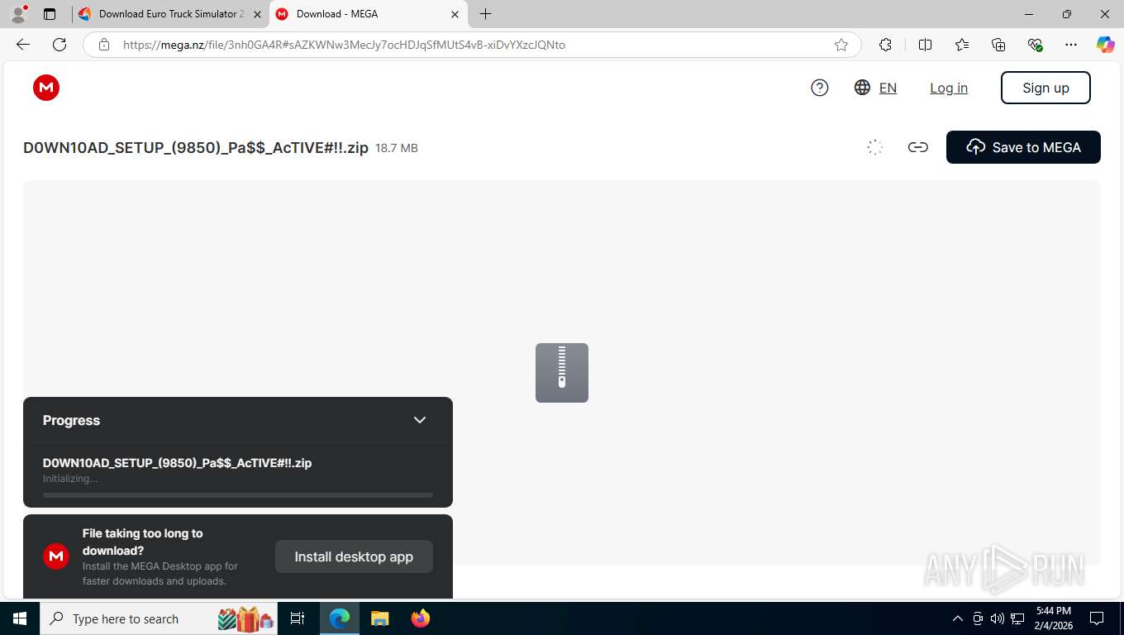Close the Download Euro Truck Simulator tab

[257, 14]
